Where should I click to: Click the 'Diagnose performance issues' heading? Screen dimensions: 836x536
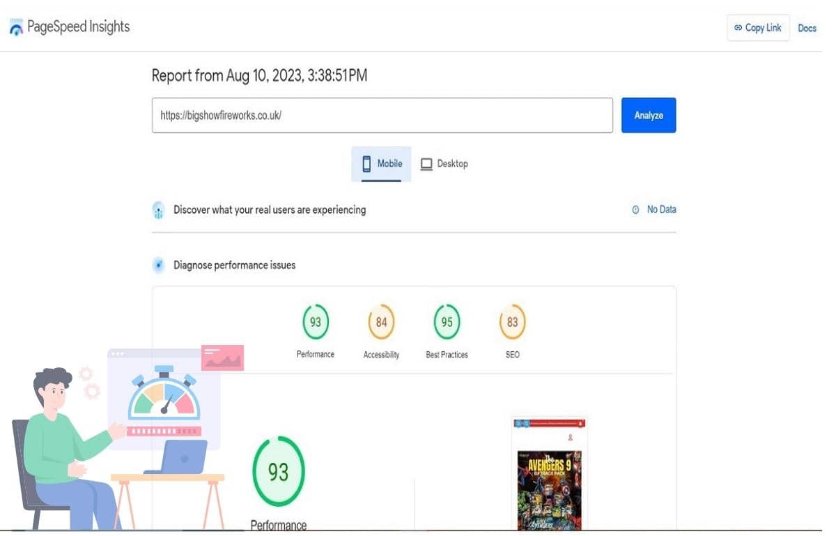point(234,266)
